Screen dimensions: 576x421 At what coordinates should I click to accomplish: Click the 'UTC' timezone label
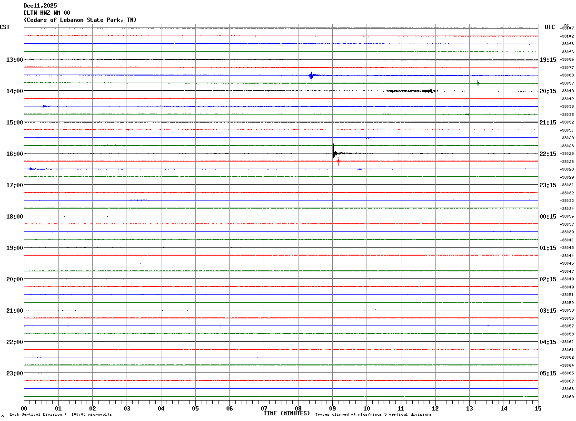[x=550, y=27]
